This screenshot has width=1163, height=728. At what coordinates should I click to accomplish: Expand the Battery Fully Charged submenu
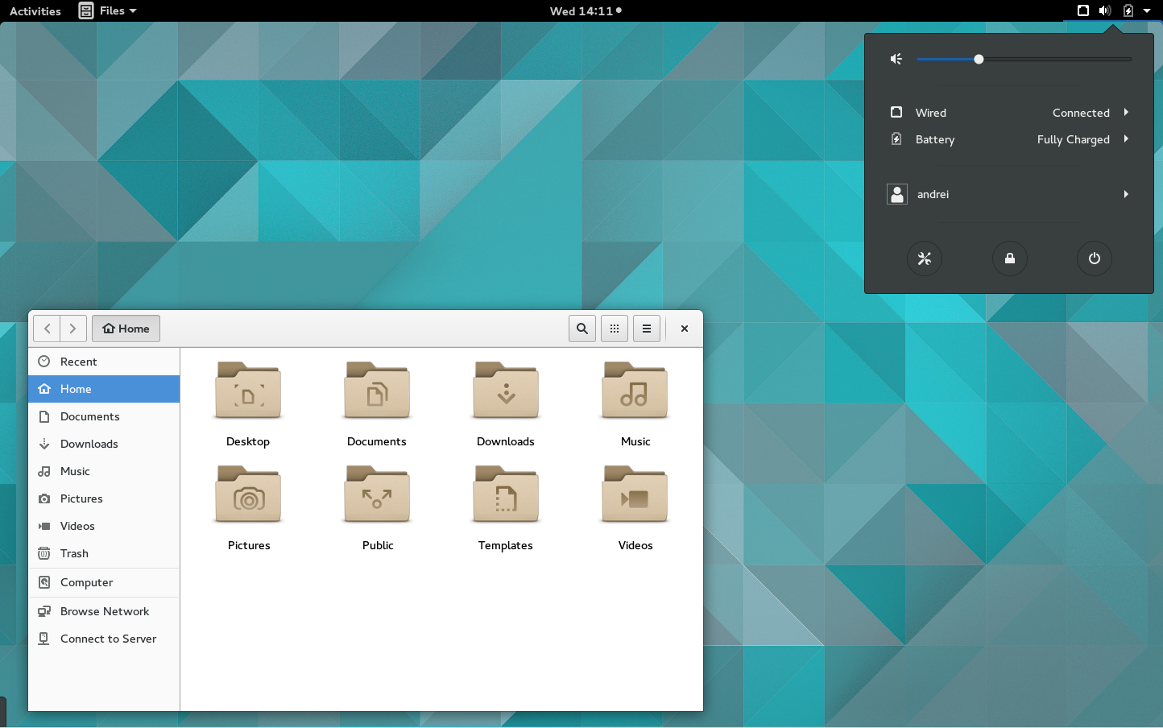click(1009, 139)
